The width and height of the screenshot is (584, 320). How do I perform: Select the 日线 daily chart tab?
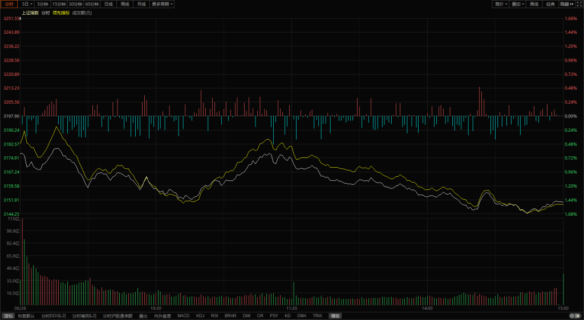pyautogui.click(x=108, y=4)
